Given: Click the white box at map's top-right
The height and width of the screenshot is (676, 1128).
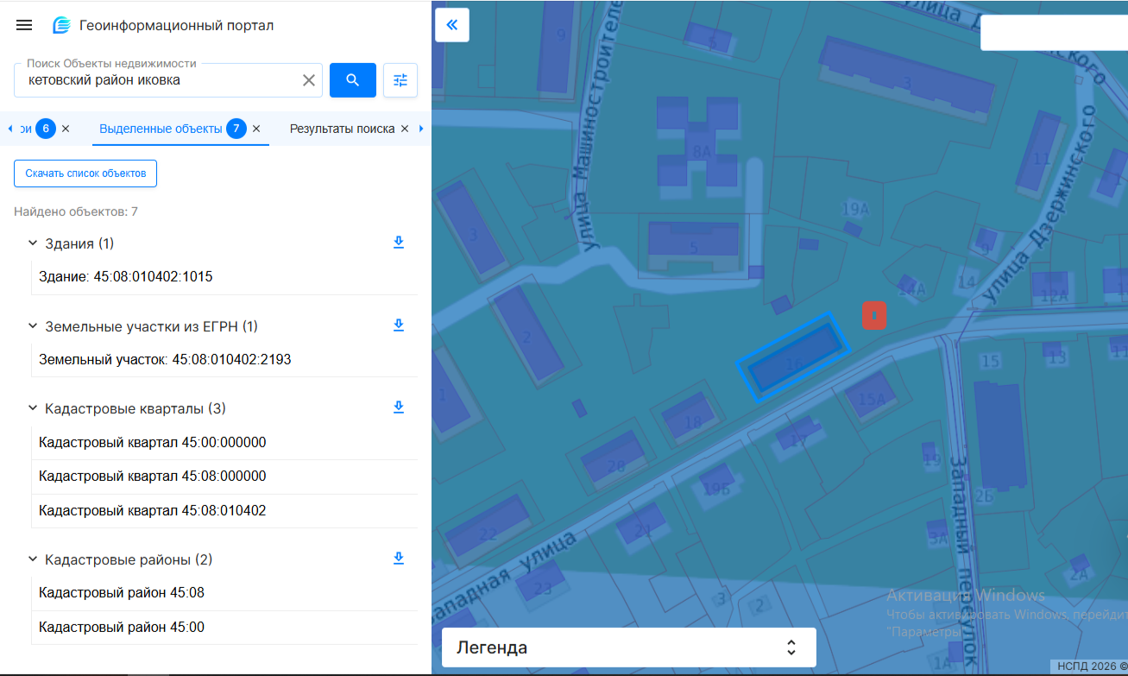Looking at the screenshot, I should (x=1054, y=33).
